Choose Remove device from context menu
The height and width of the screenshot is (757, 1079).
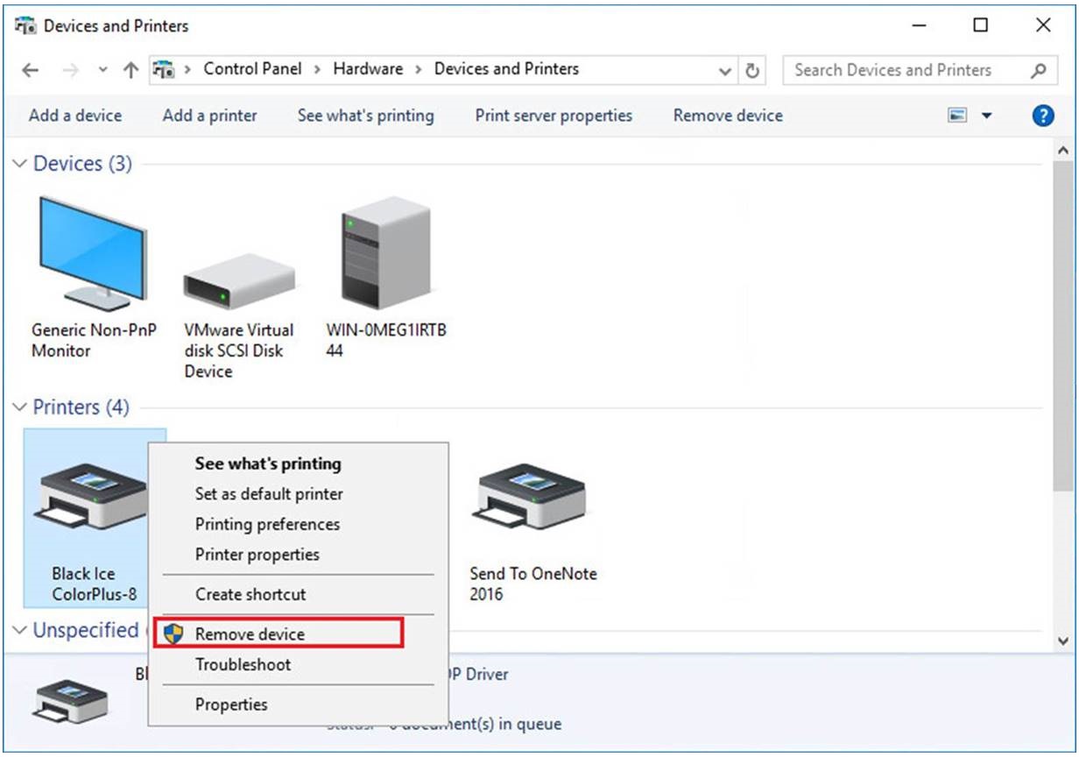(x=250, y=633)
